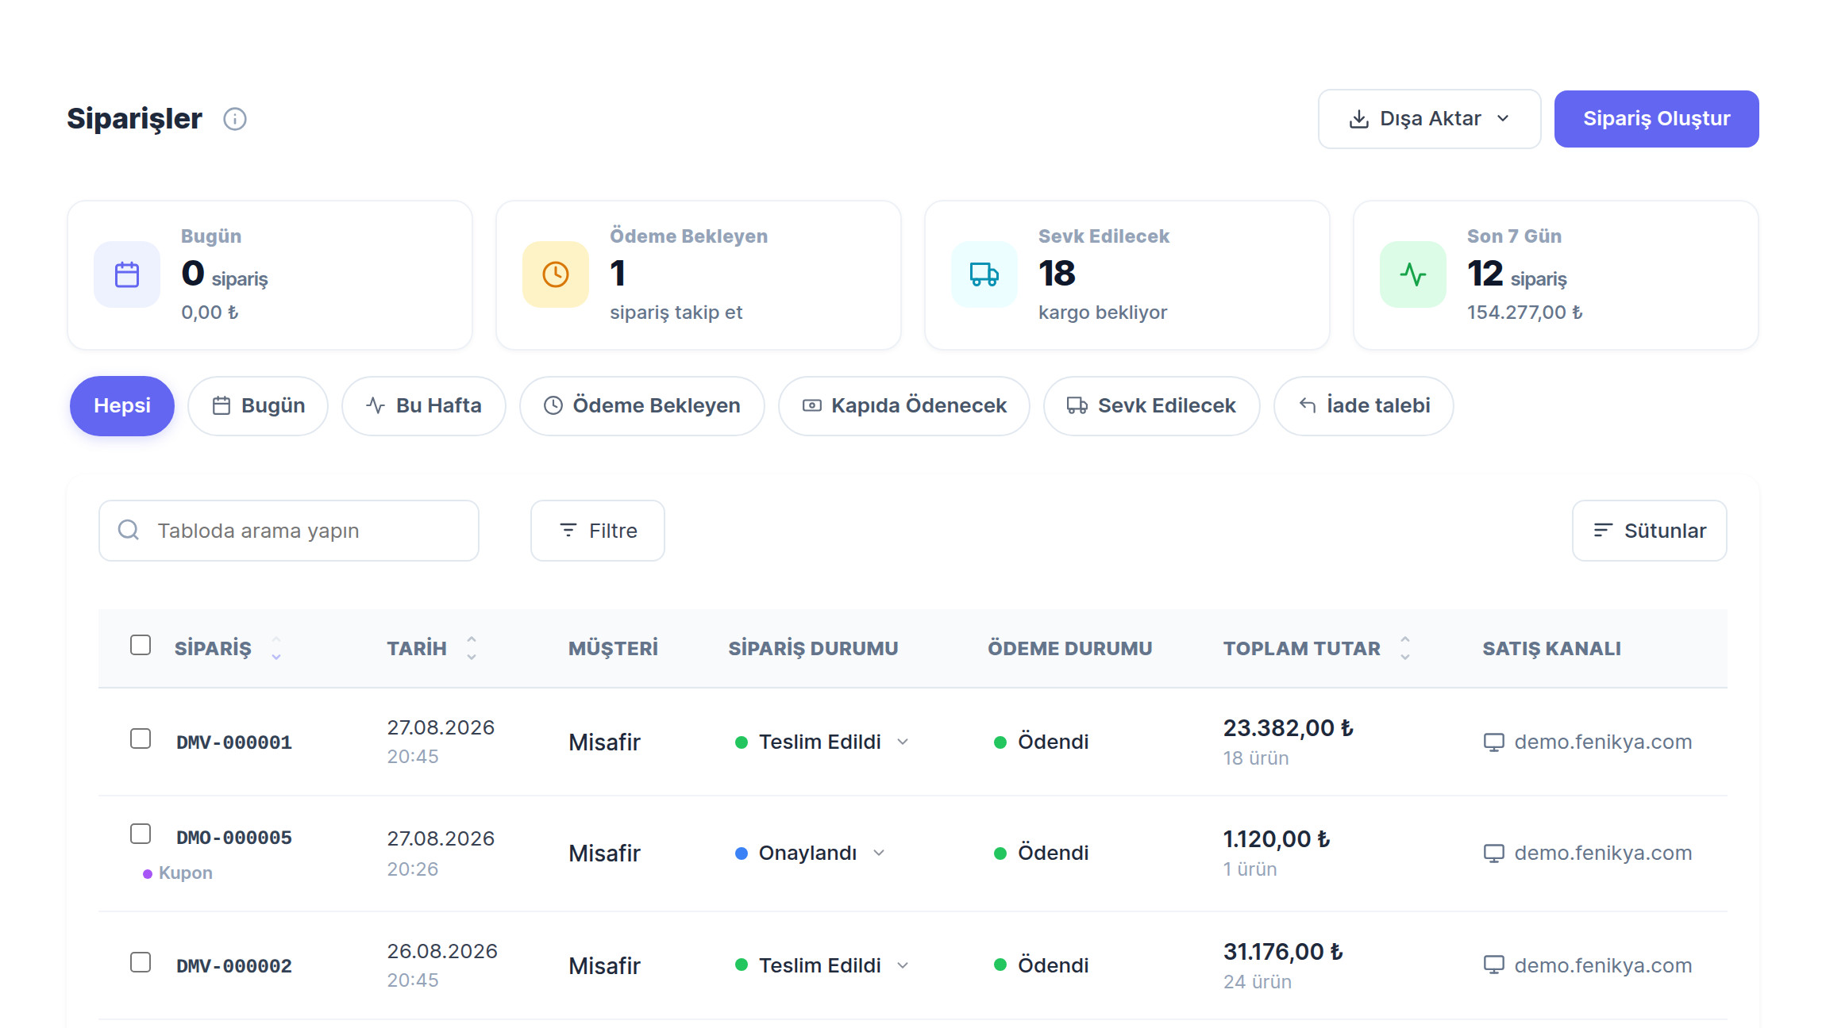Select checkbox for order DMV-000001
The image size is (1826, 1028).
click(x=141, y=738)
